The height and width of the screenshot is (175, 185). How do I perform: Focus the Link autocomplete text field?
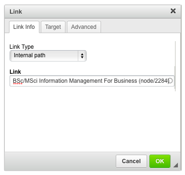tap(92, 81)
